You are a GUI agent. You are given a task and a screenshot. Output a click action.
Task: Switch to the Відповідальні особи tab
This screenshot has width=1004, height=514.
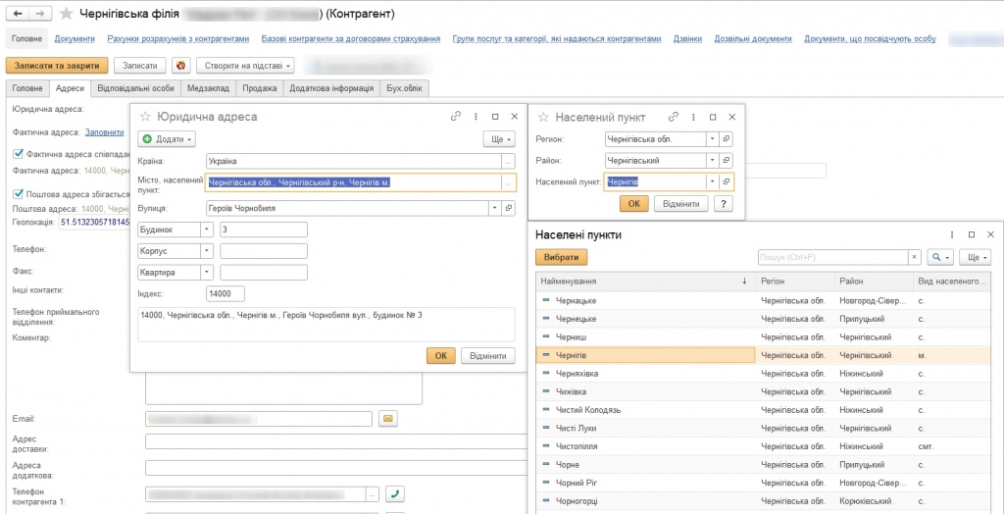136,88
